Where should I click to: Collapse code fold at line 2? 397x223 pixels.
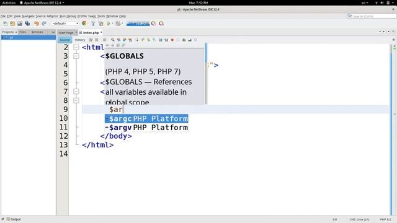pos(76,47)
